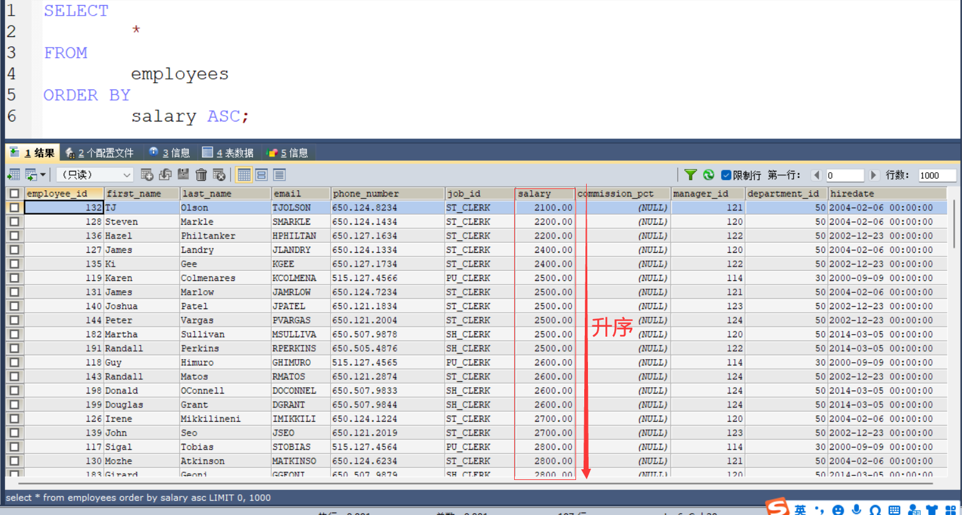The width and height of the screenshot is (962, 515).
Task: Click the first_name column header
Action: tap(142, 193)
